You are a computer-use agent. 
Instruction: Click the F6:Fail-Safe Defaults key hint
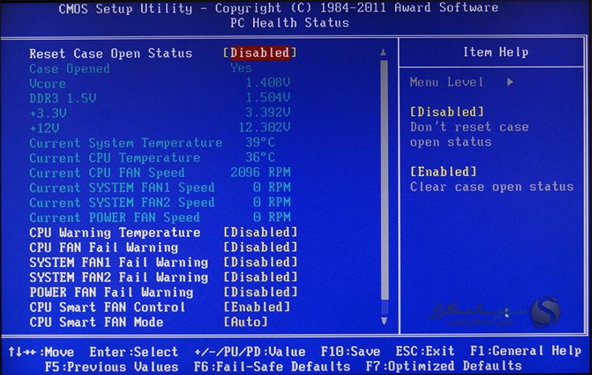tap(272, 366)
